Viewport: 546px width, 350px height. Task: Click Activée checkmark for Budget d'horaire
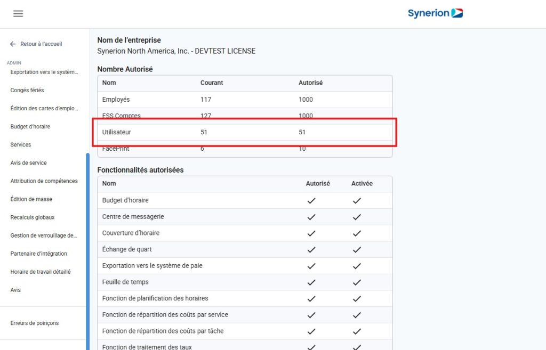click(x=357, y=200)
